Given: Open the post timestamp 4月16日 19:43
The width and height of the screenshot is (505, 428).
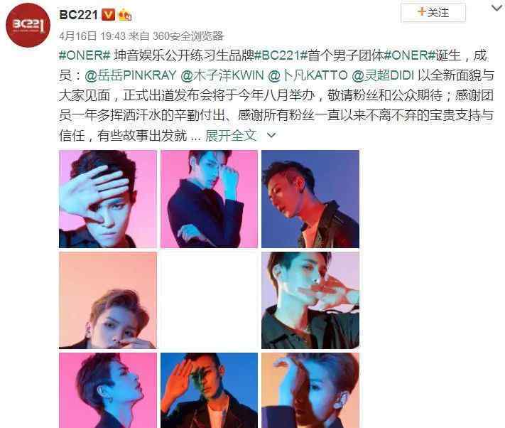Looking at the screenshot, I should [92, 36].
